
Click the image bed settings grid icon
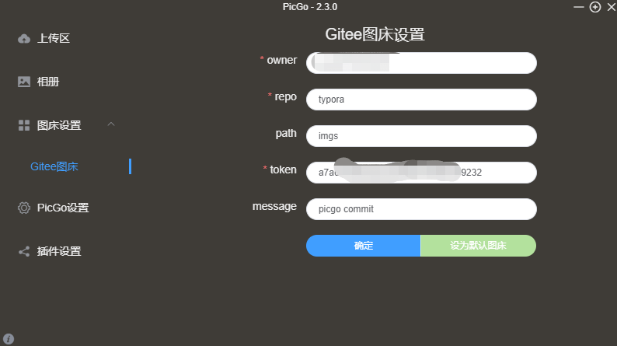(24, 125)
